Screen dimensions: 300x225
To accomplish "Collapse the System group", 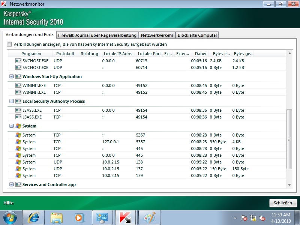I will [x=12, y=126].
